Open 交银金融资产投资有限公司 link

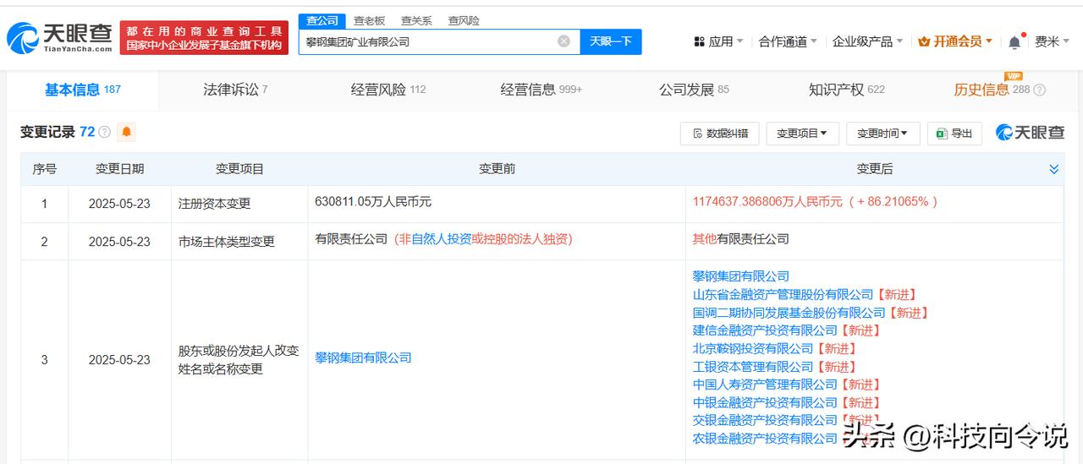[765, 420]
